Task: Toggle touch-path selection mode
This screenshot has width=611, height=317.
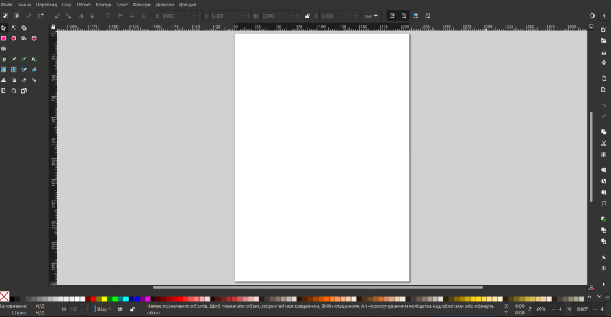Action: [40, 16]
